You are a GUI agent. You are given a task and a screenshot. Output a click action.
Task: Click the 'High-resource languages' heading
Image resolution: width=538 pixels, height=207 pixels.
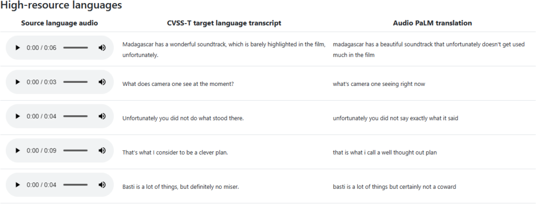tap(61, 5)
